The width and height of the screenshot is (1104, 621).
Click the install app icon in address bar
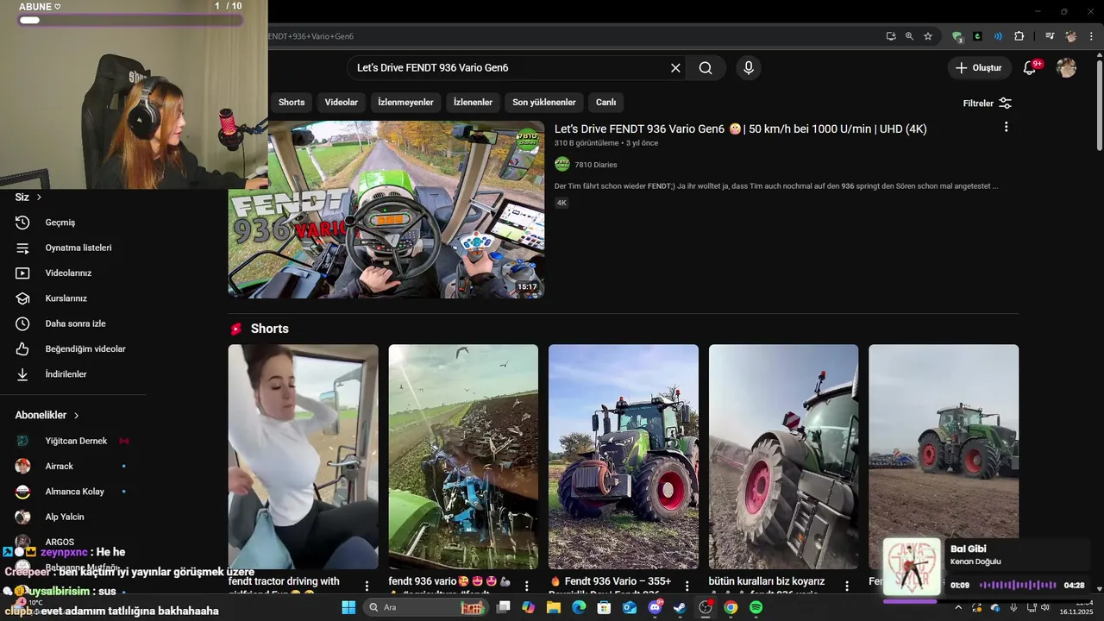891,36
